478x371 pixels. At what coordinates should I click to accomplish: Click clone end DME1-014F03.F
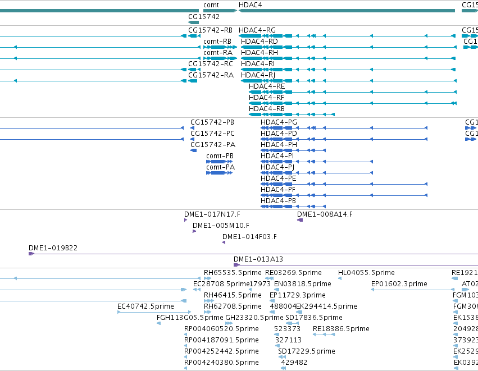click(249, 237)
